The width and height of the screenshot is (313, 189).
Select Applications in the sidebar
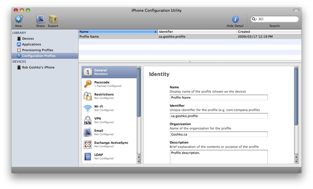click(45, 44)
